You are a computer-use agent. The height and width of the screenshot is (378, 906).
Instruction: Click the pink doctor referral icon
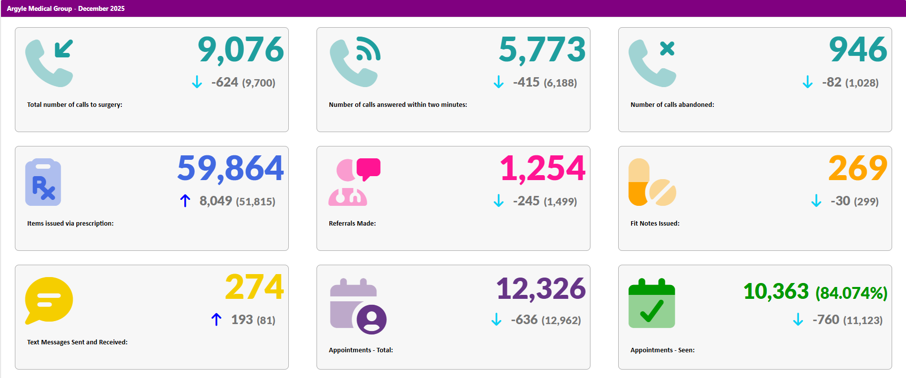(x=354, y=182)
